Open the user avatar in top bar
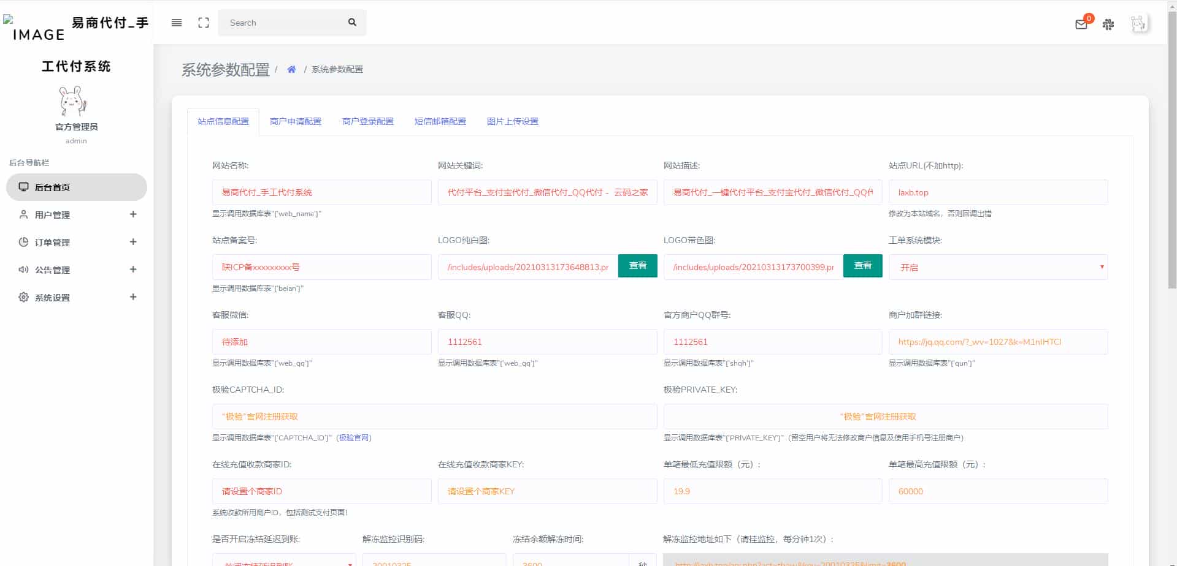 [1139, 24]
